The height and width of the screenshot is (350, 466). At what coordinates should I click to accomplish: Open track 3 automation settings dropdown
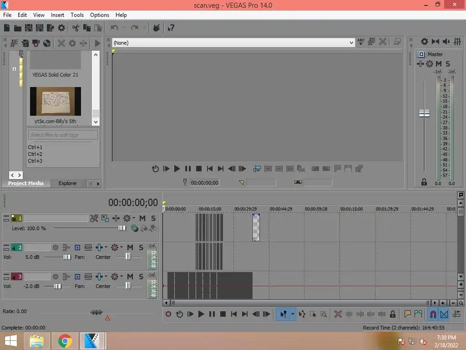point(121,276)
